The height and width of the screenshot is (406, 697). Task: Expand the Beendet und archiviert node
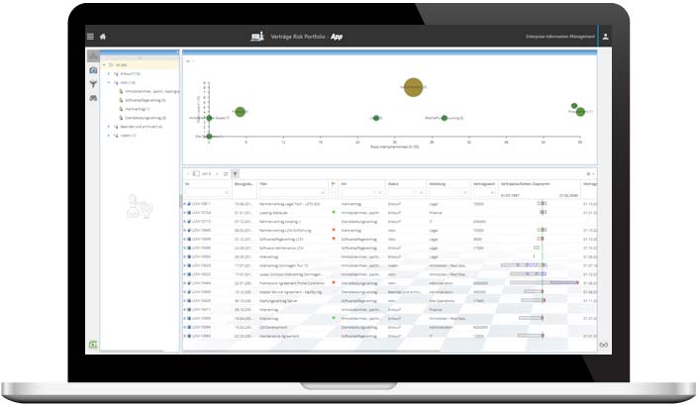tap(109, 127)
